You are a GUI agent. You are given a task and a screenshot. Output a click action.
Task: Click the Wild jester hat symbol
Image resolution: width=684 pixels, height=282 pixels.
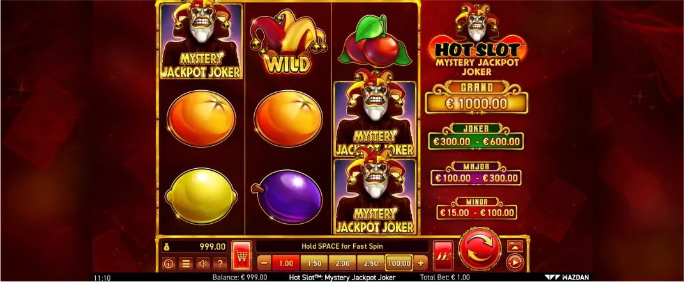click(288, 42)
